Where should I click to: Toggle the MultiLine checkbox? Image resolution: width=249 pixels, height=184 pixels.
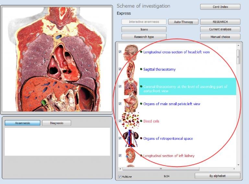(120, 177)
